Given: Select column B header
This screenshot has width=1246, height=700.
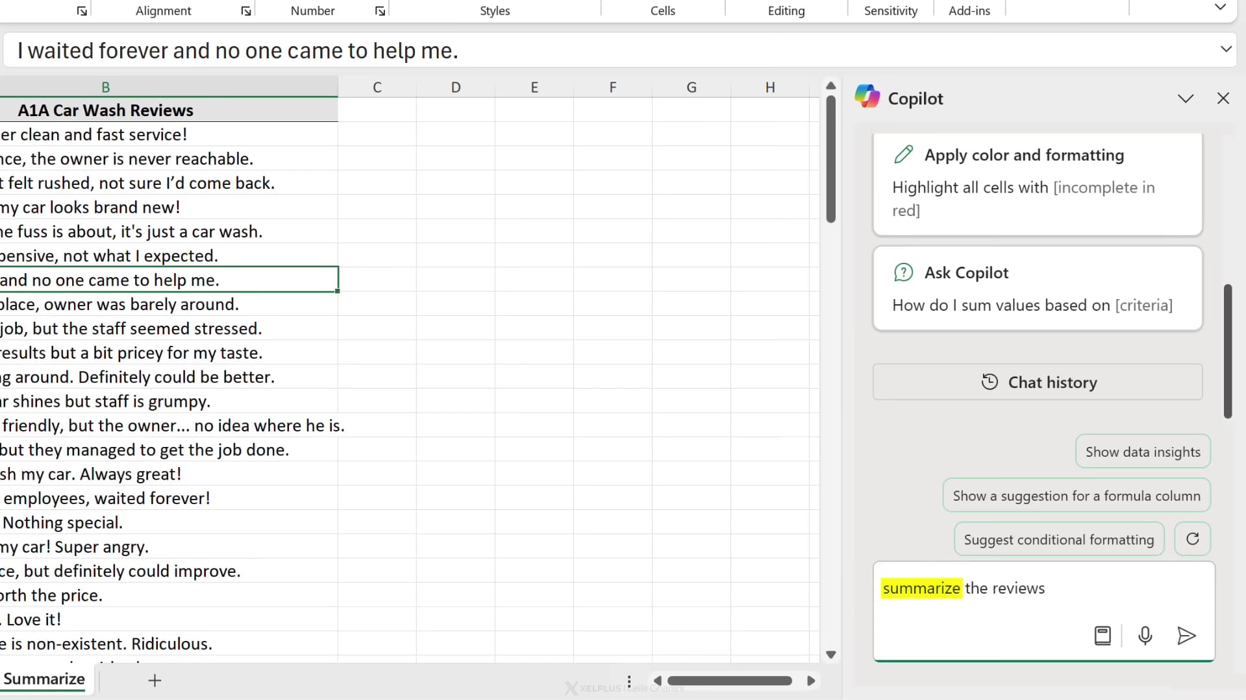Looking at the screenshot, I should pos(105,88).
